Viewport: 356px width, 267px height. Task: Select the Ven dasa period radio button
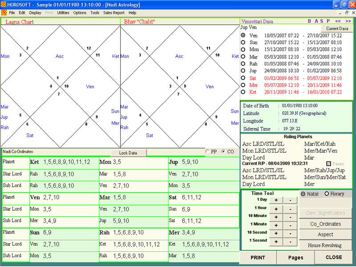[243, 36]
